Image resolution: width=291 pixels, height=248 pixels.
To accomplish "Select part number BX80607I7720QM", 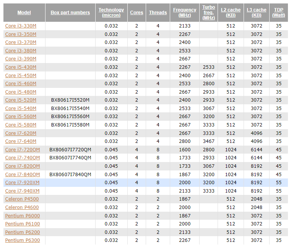I will coord(70,150).
